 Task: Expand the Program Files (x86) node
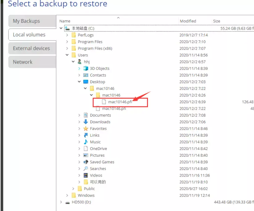tap(67, 48)
